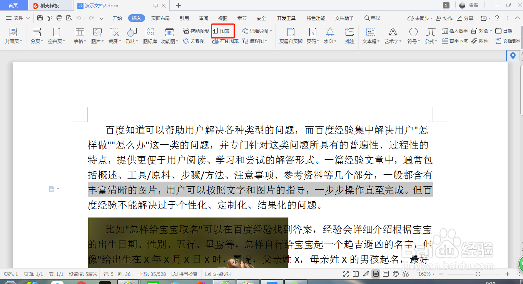
Task: Click the 协作 collaborate button
Action: [444, 18]
